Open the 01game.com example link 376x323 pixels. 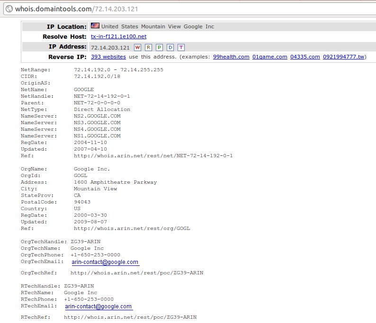(x=270, y=57)
